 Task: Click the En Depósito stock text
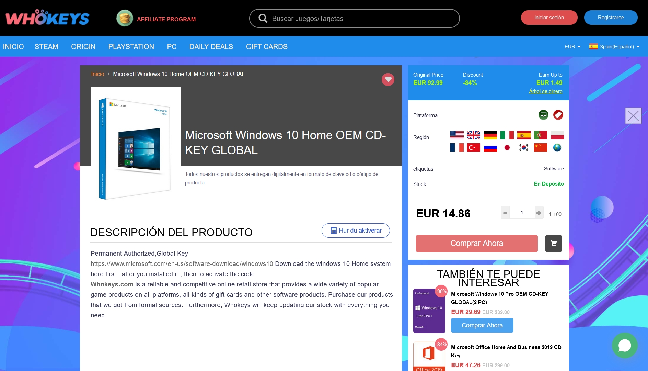[549, 184]
